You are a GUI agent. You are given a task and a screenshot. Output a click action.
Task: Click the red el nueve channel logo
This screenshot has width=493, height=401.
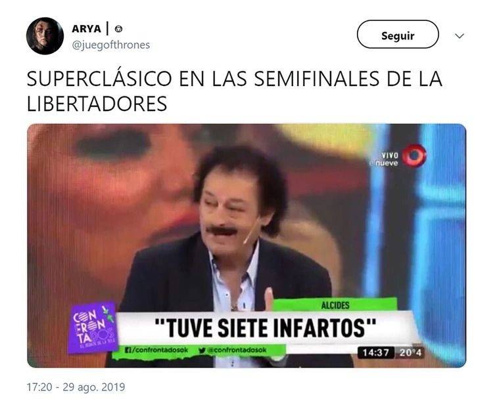pos(414,156)
